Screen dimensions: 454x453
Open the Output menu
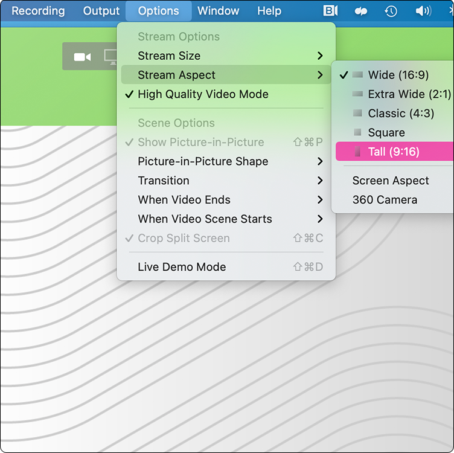click(x=101, y=11)
